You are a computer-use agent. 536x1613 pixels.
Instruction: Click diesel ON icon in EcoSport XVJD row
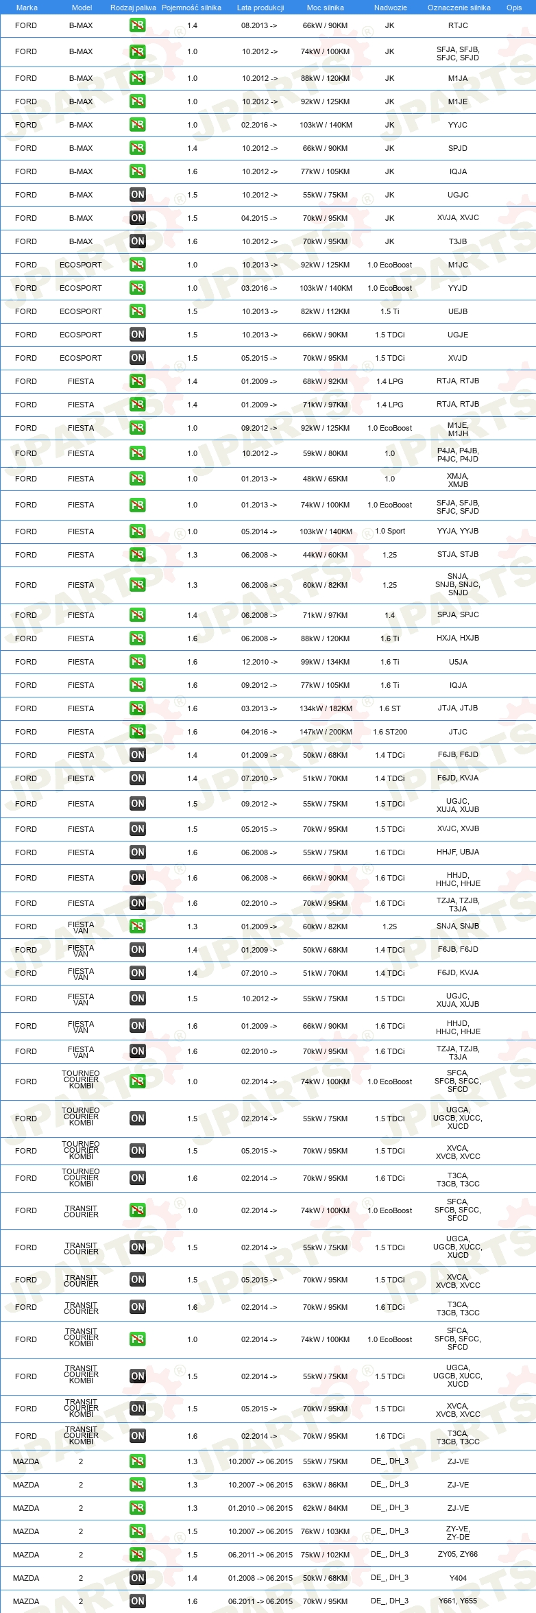[x=138, y=358]
